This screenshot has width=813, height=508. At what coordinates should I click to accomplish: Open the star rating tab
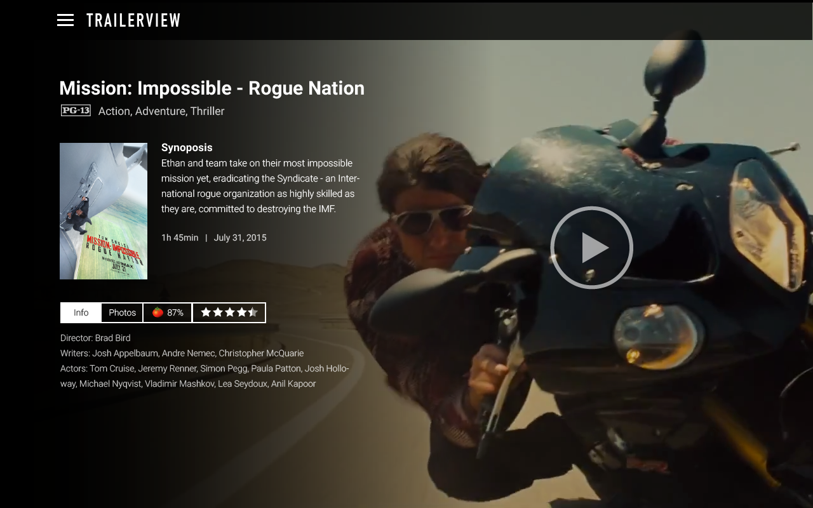229,312
